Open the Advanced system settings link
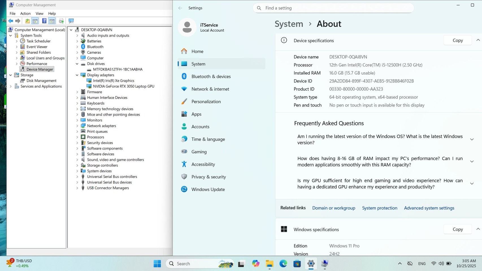 point(429,208)
